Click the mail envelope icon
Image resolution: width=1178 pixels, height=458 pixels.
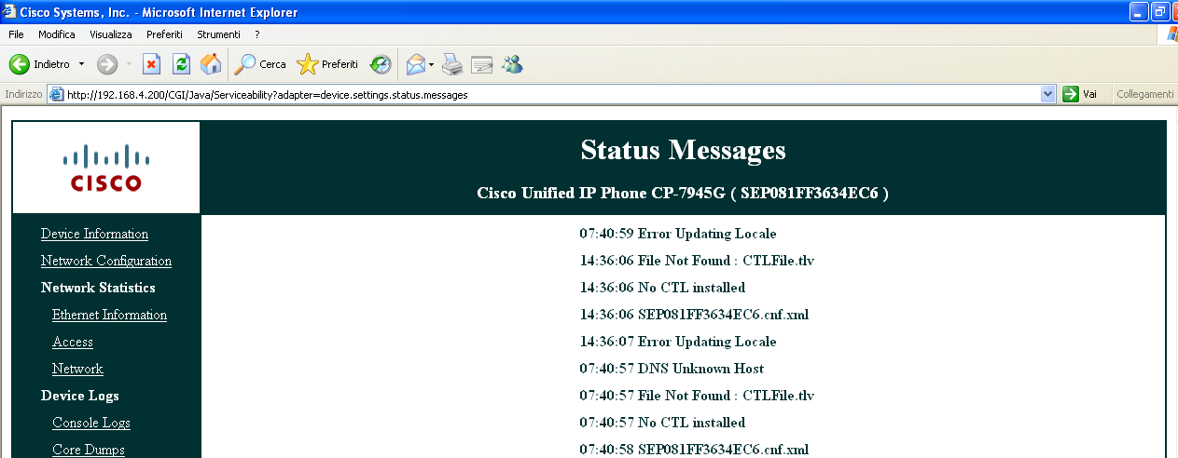point(415,64)
